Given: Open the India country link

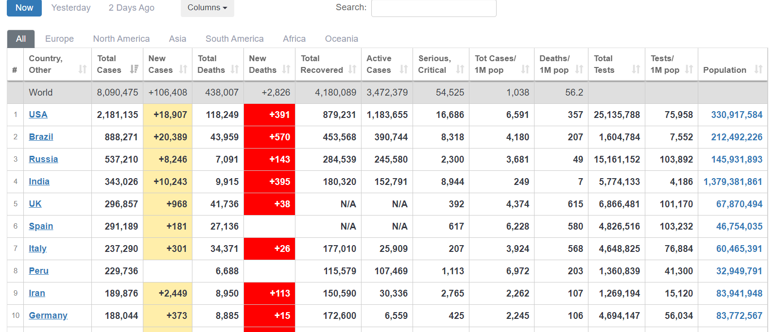Looking at the screenshot, I should 39,182.
